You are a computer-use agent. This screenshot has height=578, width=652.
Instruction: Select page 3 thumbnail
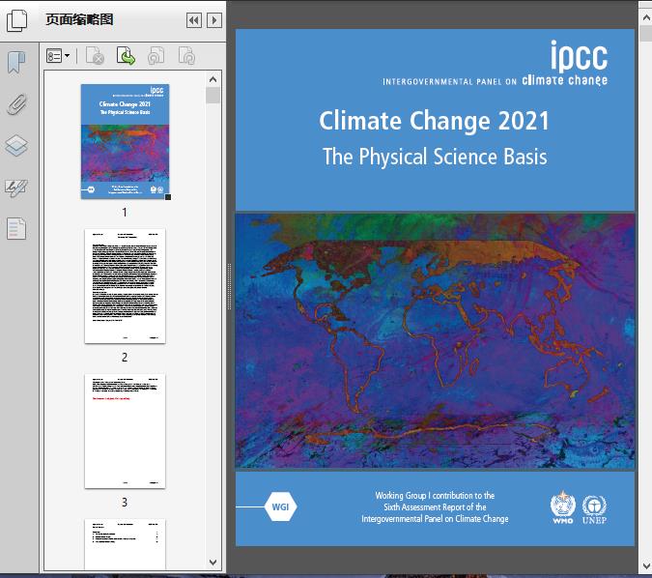click(x=126, y=431)
